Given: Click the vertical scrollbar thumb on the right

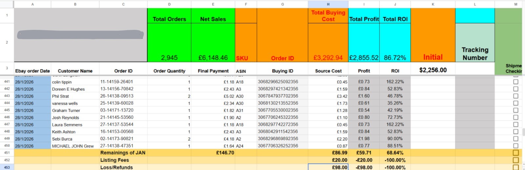Looking at the screenshot, I should pos(523,132).
